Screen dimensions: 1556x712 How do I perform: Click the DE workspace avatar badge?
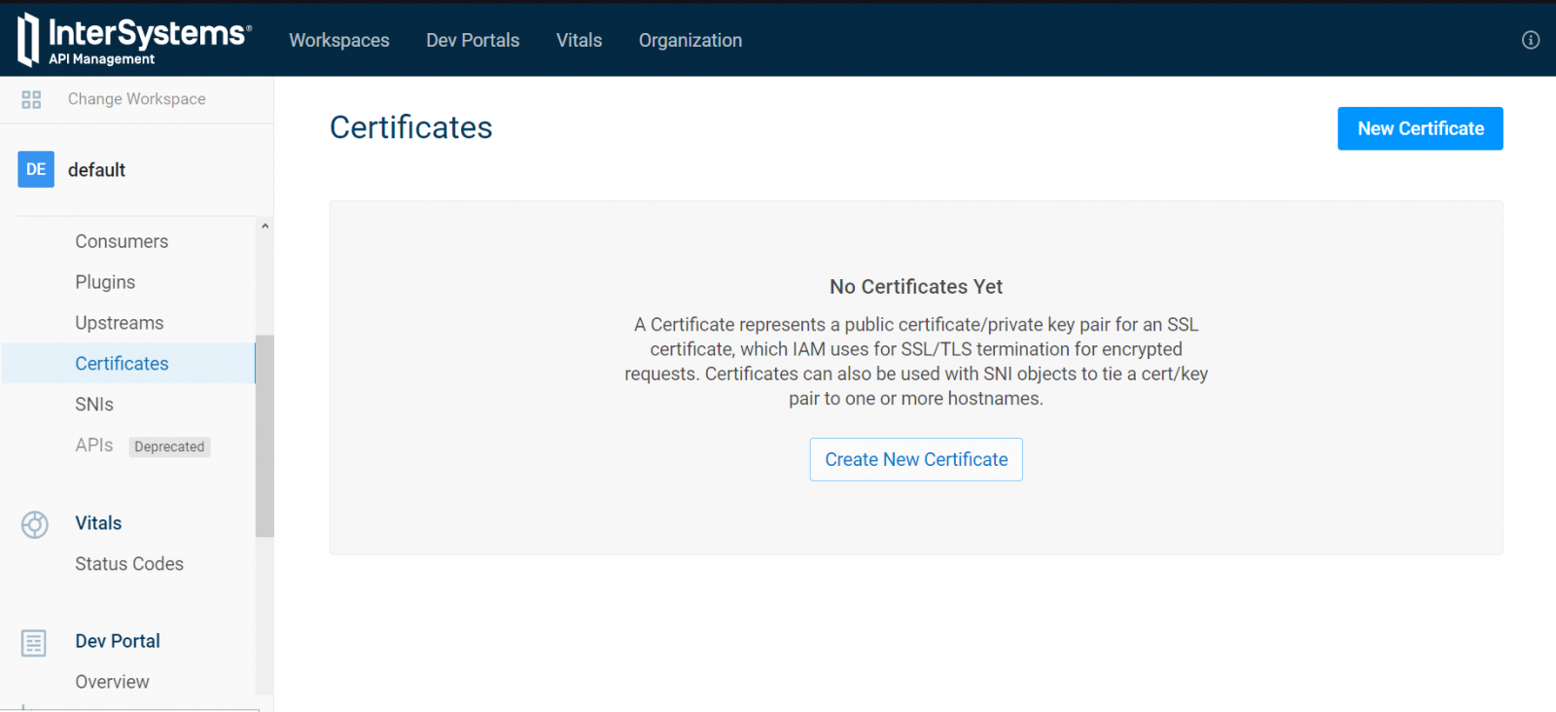tap(36, 169)
